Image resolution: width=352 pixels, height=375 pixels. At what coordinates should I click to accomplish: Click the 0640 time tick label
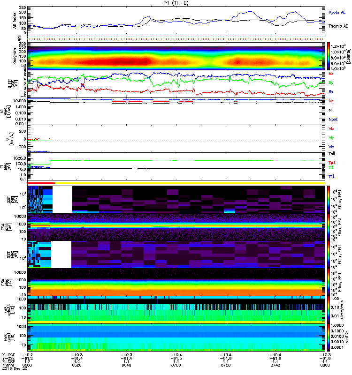(126, 365)
